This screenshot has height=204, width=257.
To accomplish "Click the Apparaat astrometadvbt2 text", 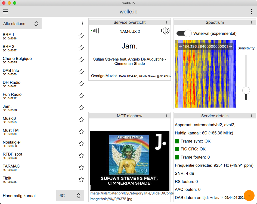I will (x=205, y=125).
